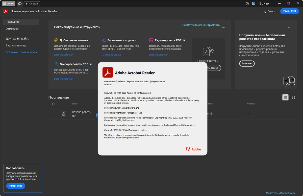Click the Acrobat logo in header
The width and height of the screenshot is (303, 196).
coord(6,11)
